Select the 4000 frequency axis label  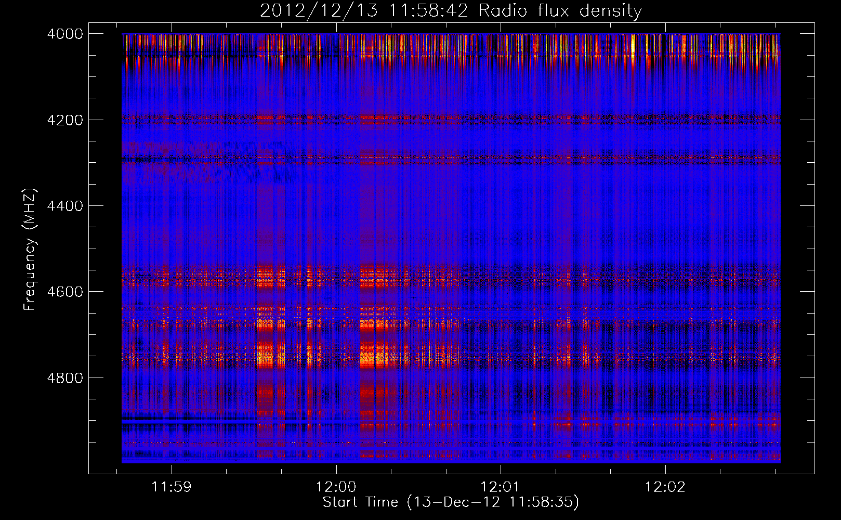65,34
